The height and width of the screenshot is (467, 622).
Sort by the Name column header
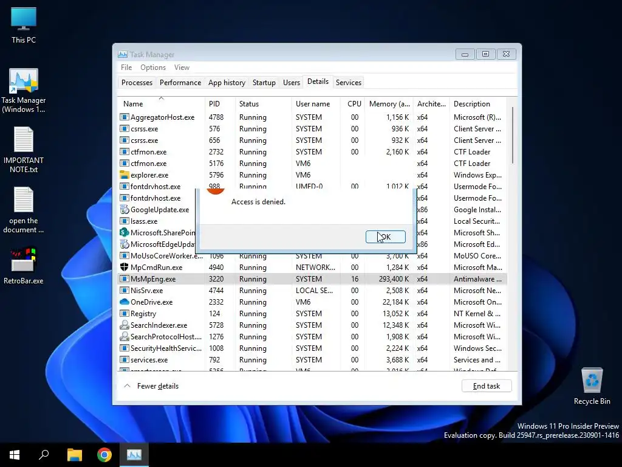pyautogui.click(x=161, y=103)
